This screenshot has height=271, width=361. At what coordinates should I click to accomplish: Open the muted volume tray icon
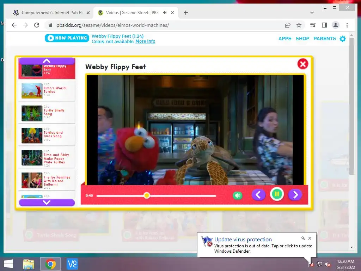(x=328, y=264)
